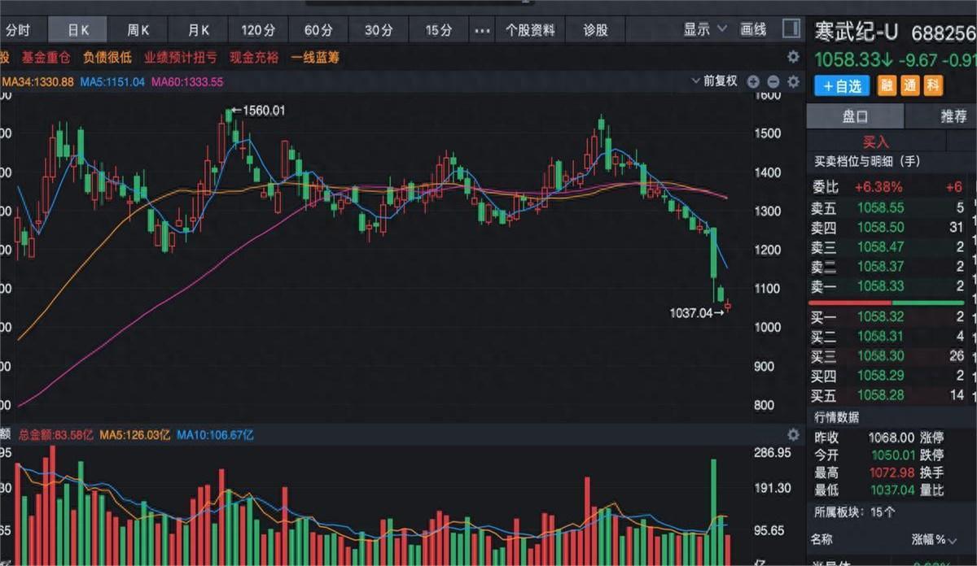Switch to the 推荐 tab
This screenshot has height=566, width=977.
[953, 116]
